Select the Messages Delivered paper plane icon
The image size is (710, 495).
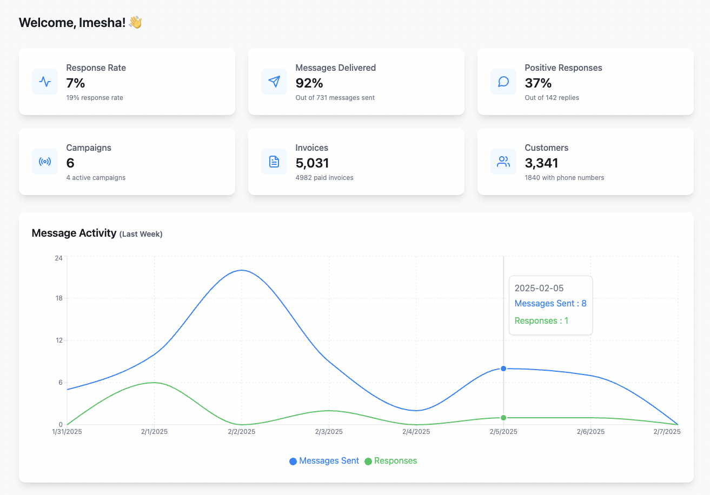274,82
